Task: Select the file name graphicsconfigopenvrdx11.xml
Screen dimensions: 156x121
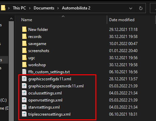Action: point(56,86)
